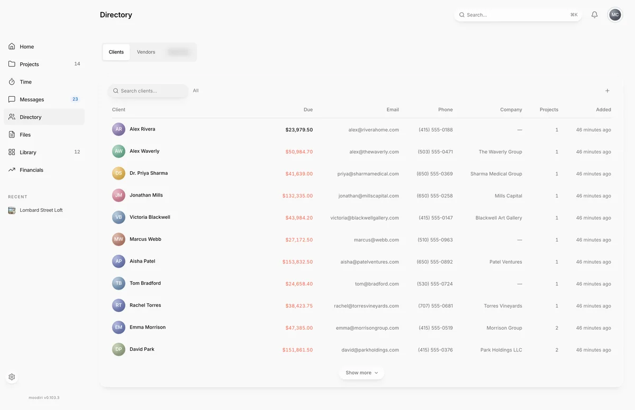Click email alex@thewaverly.com
The image size is (635, 410).
[374, 152]
